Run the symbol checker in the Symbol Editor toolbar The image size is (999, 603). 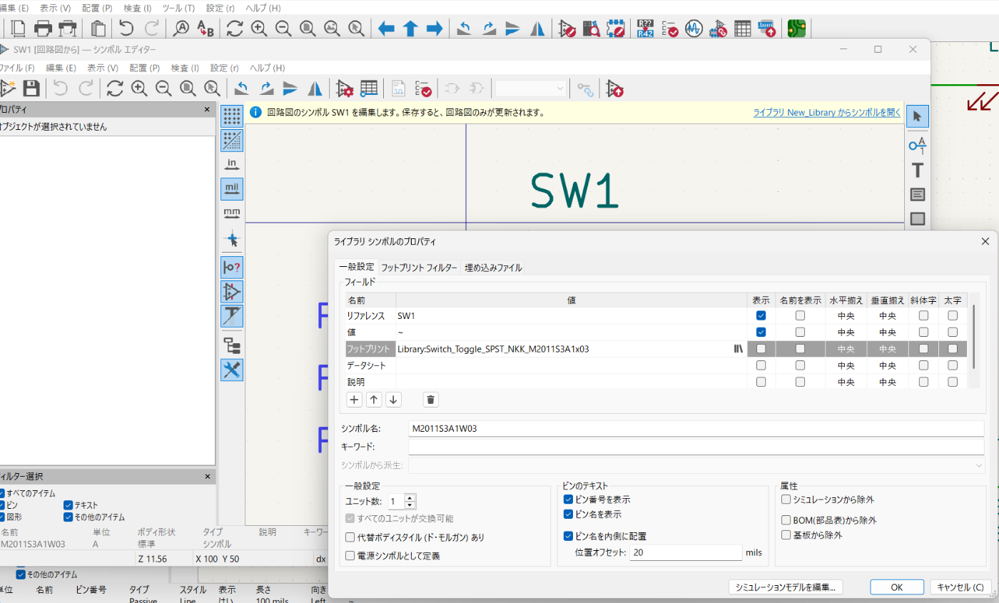pyautogui.click(x=423, y=88)
